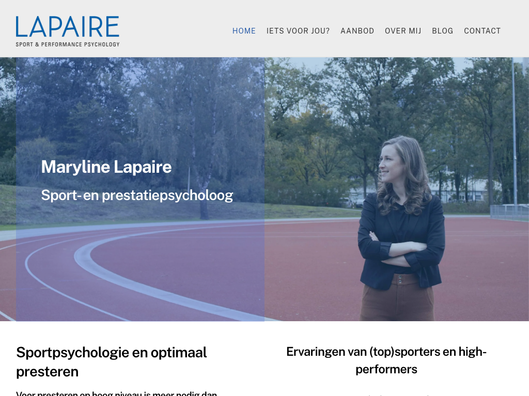
Task: Click the tall light pole in the photo
Action: click(x=515, y=131)
